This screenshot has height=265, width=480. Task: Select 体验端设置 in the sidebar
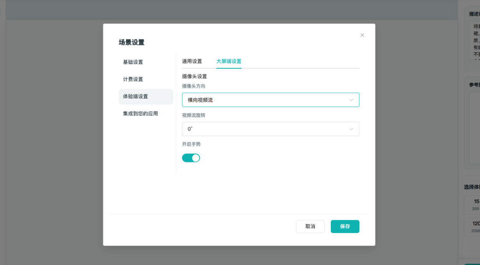[x=146, y=97]
